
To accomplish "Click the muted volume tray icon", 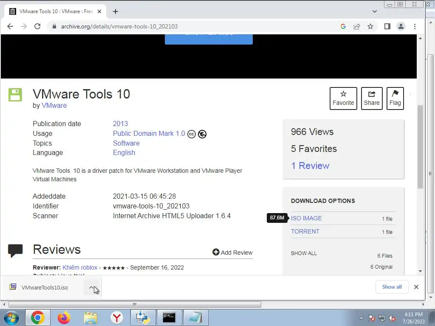I will (x=392, y=318).
